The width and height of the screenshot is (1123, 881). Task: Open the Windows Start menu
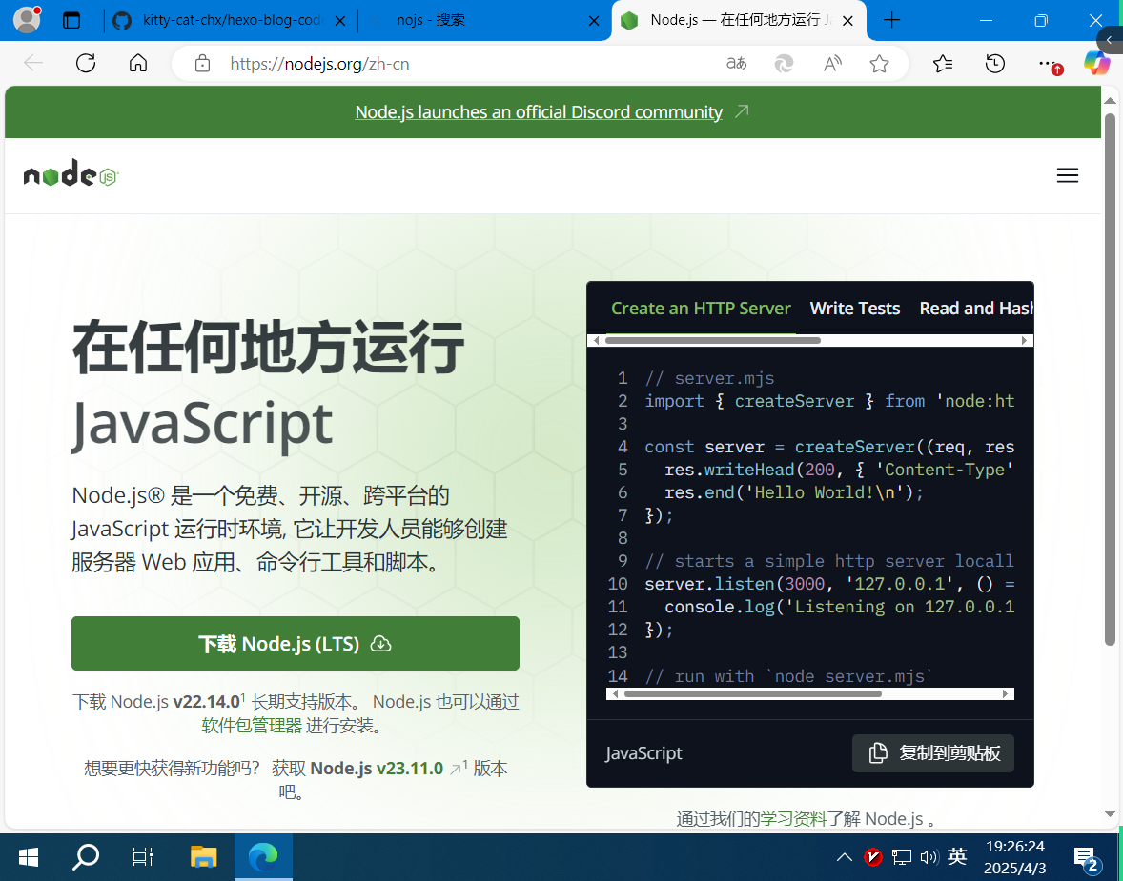28,856
